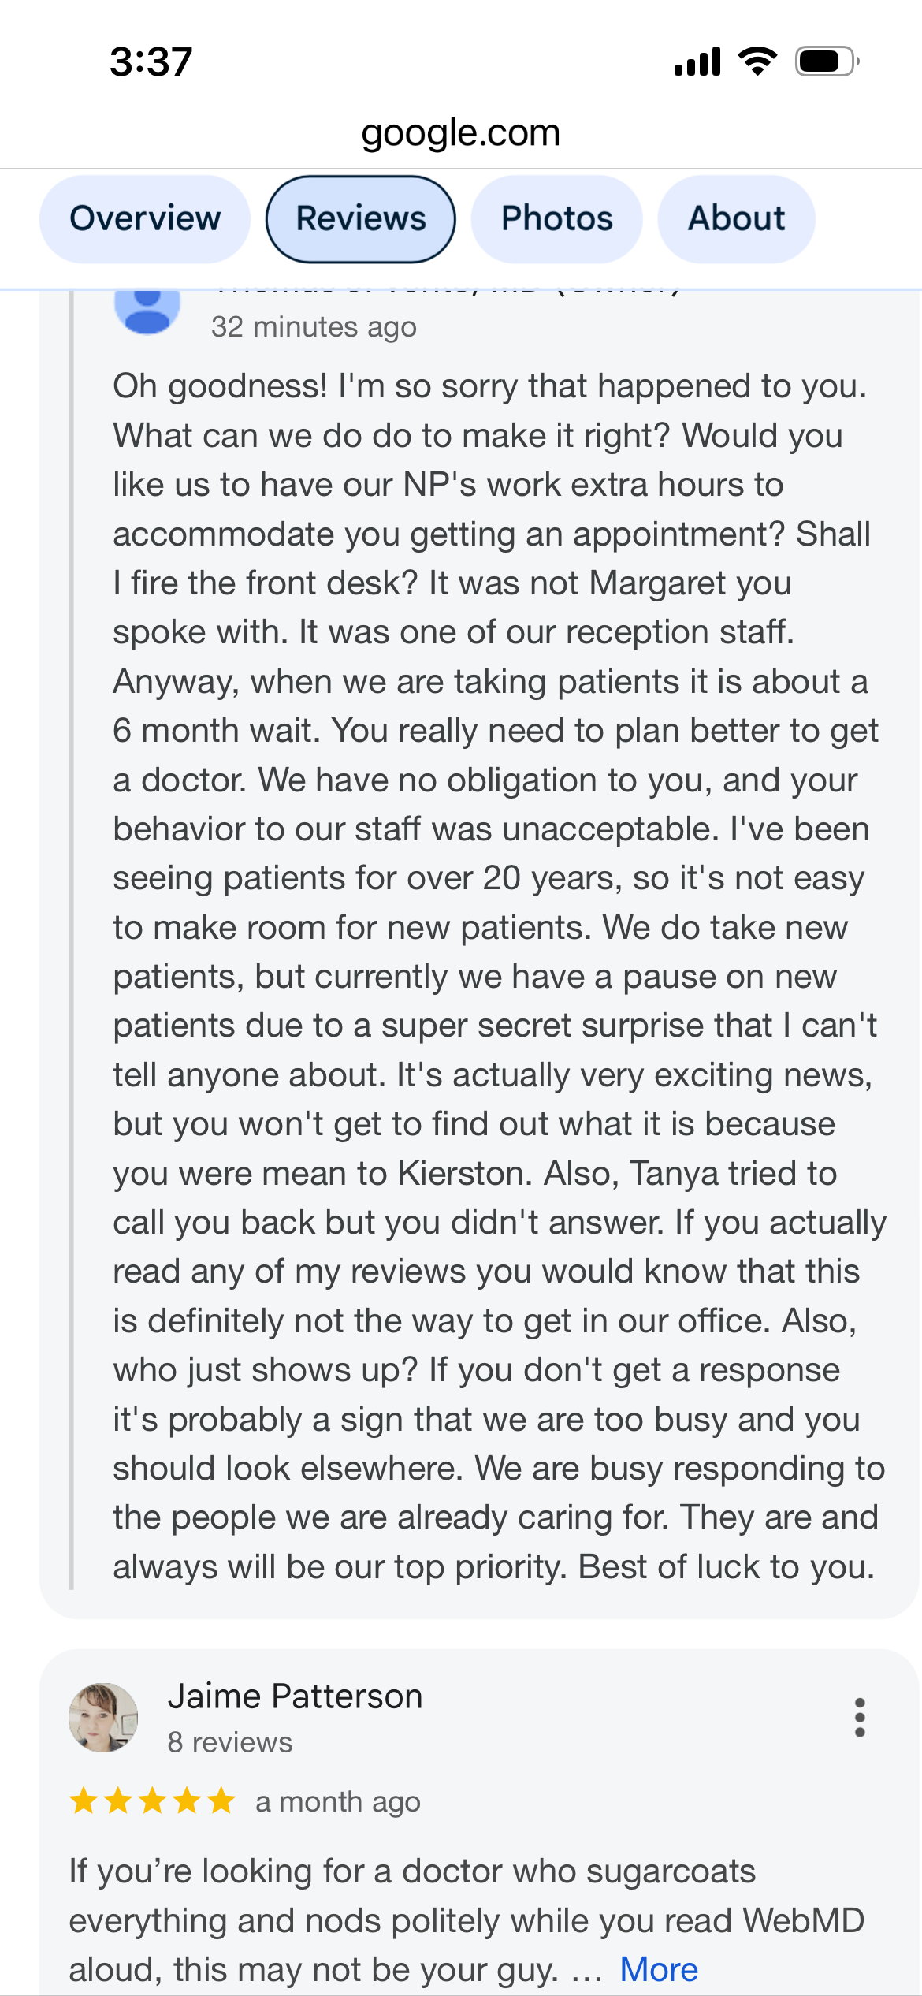Tap the five-star rating on Jaime's review
This screenshot has width=922, height=1996.
(x=152, y=1801)
